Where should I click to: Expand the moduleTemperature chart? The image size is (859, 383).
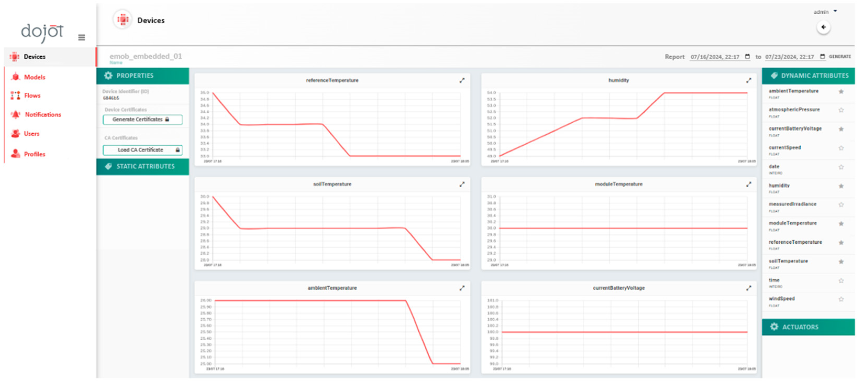coord(749,184)
